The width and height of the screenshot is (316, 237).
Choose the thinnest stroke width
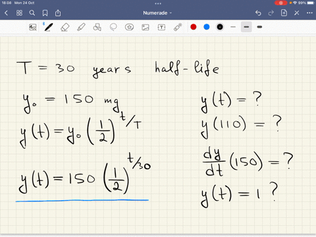coord(233,27)
